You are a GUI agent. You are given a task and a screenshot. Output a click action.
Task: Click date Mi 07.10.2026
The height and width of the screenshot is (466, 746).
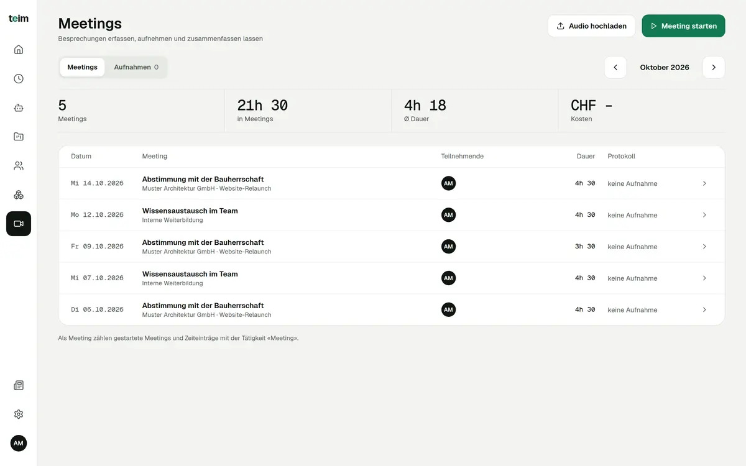(97, 278)
